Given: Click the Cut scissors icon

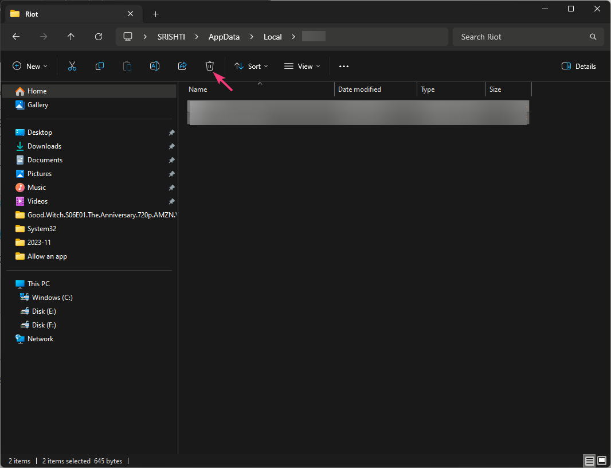Looking at the screenshot, I should 72,67.
